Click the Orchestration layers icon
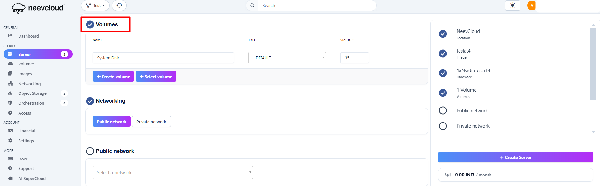The width and height of the screenshot is (600, 186). [10, 103]
